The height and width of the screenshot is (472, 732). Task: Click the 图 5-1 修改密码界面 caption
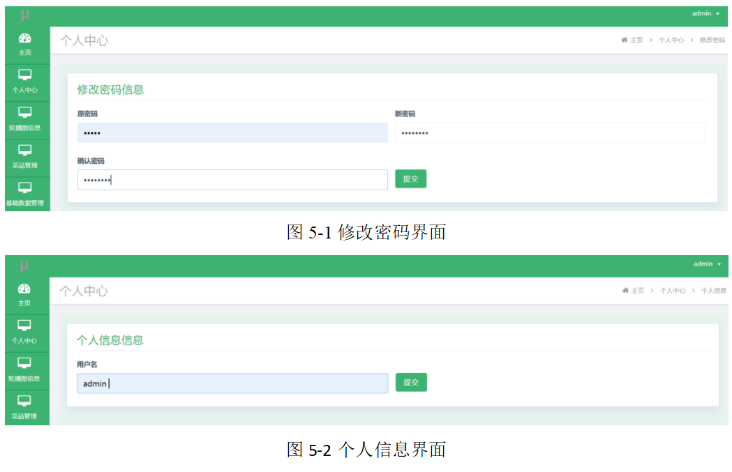(366, 231)
